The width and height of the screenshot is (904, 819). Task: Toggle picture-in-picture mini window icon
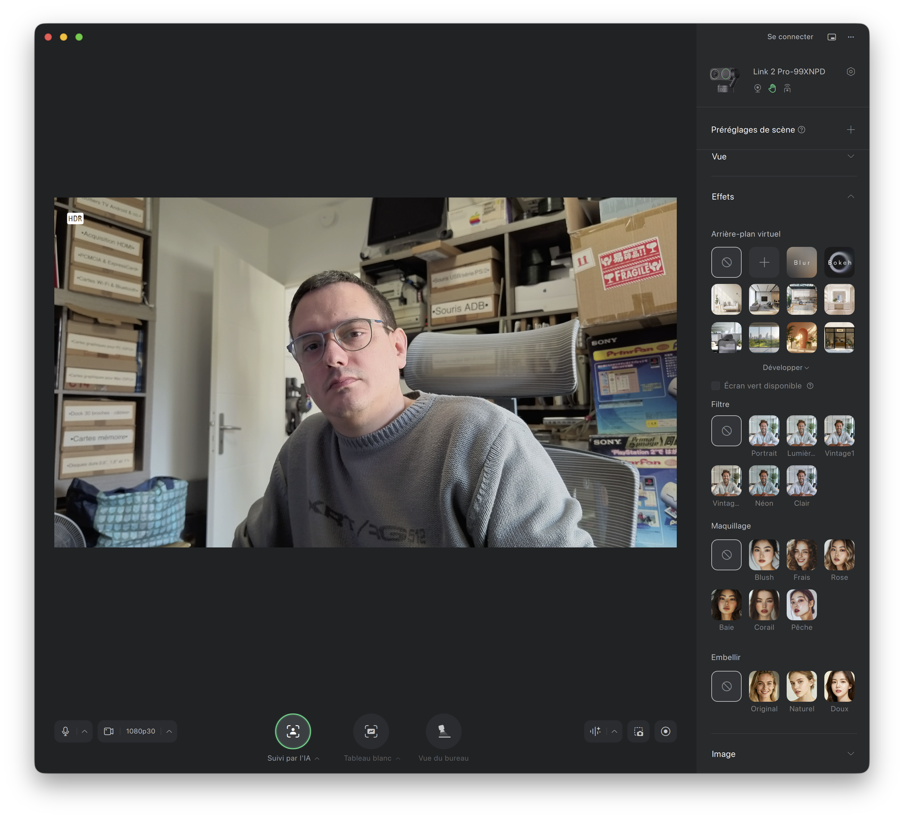pyautogui.click(x=832, y=37)
